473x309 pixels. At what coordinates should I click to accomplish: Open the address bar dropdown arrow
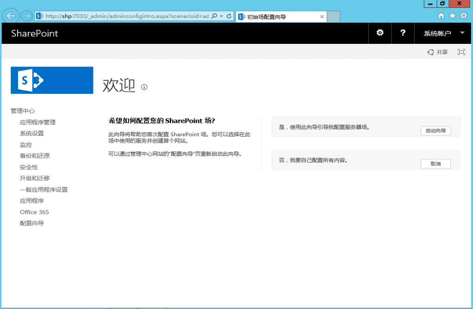[x=221, y=16]
